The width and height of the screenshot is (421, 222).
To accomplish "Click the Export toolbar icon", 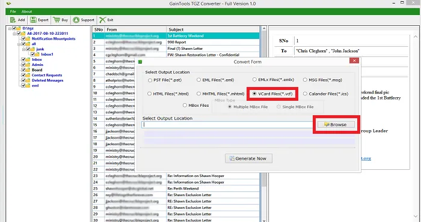I will (33, 20).
